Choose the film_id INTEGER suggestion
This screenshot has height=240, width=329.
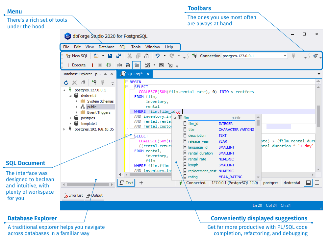point(219,124)
